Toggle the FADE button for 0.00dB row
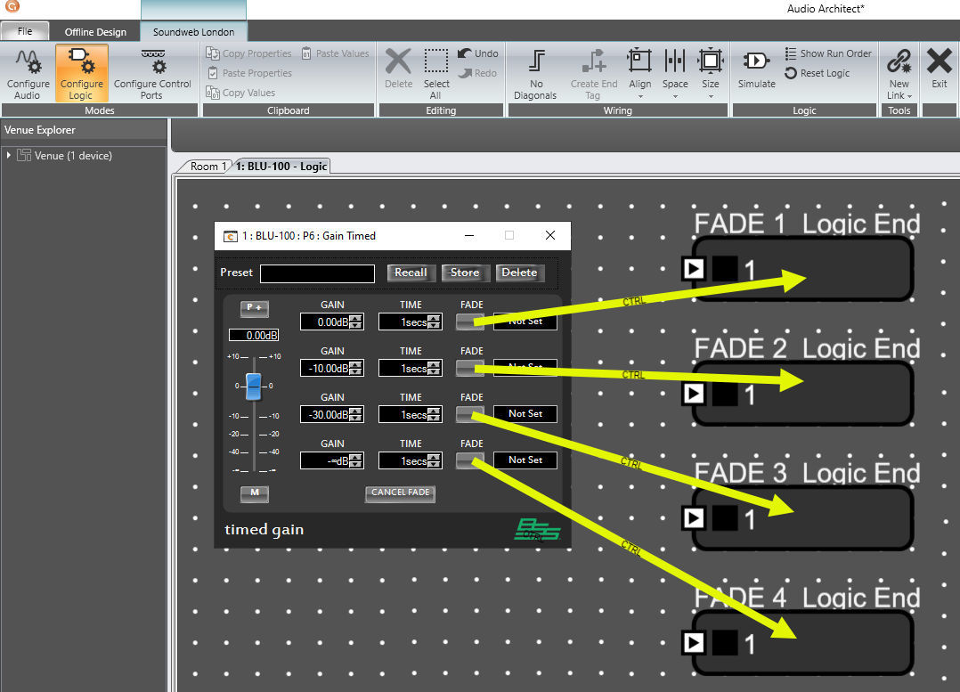960x692 pixels. coord(470,322)
